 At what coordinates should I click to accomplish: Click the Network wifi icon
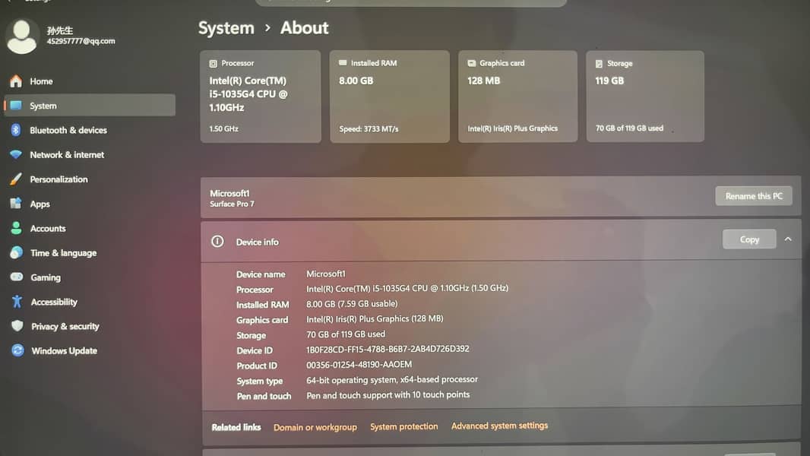point(16,154)
